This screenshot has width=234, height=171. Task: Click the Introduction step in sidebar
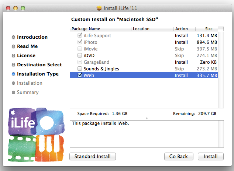[32, 37]
